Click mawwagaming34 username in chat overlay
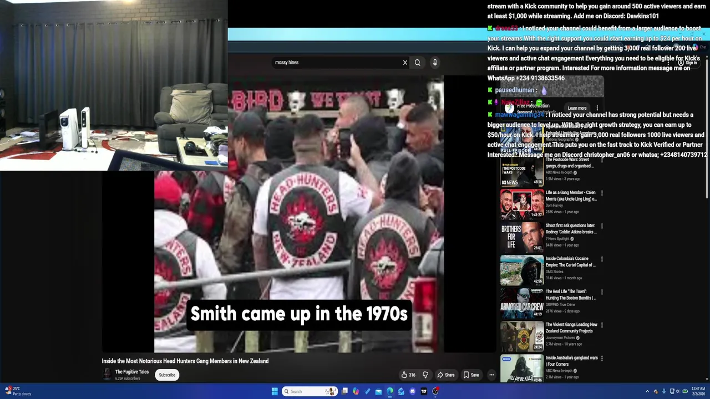The image size is (710, 399). 519,115
